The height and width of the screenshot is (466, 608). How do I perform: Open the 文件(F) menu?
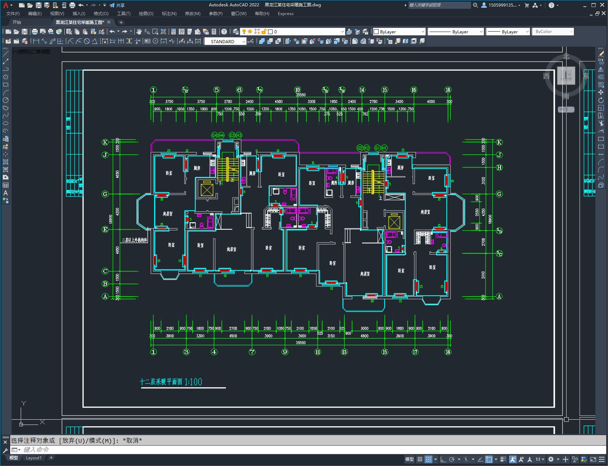coord(13,14)
